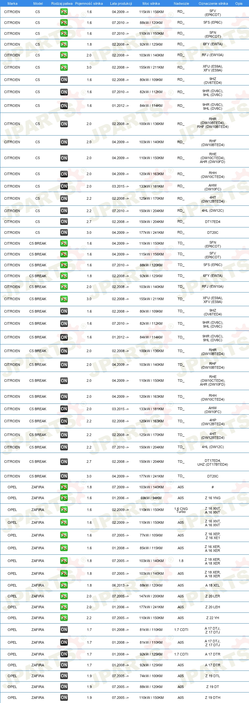Click the ON icon in C5 RD_ 2.7 DT17ED4 row
The height and width of the screenshot is (703, 249).
click(x=64, y=222)
